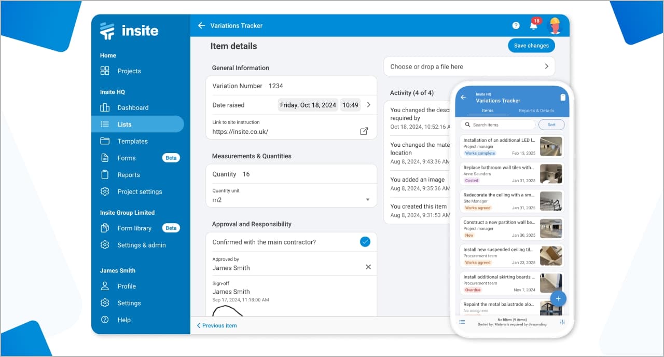
Task: Uncheck confirmed with the main contractor
Action: pos(365,241)
